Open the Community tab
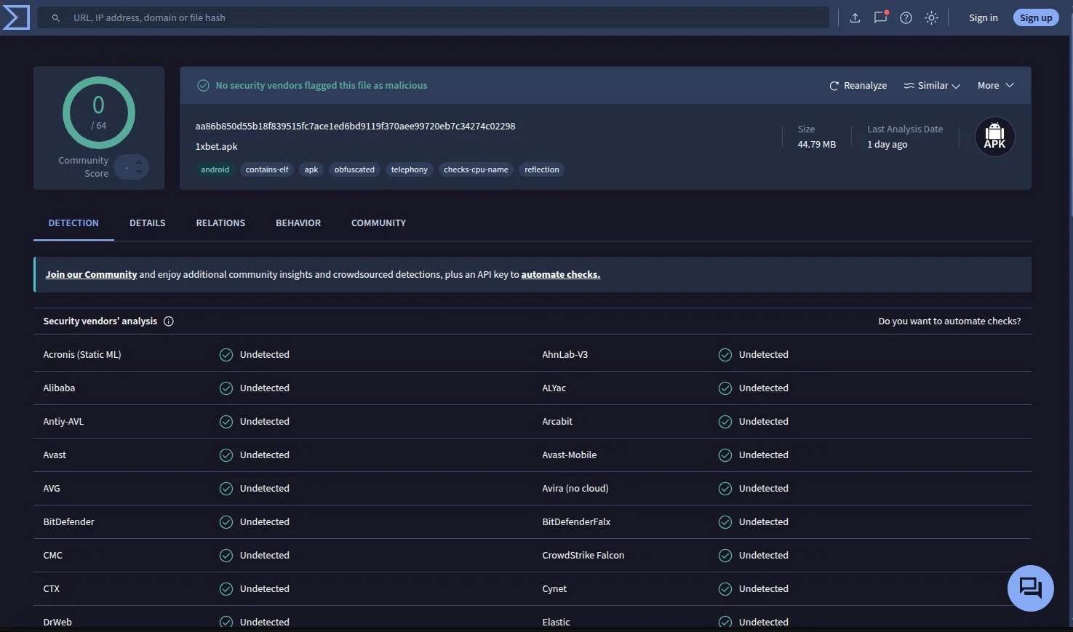The height and width of the screenshot is (632, 1073). [378, 223]
